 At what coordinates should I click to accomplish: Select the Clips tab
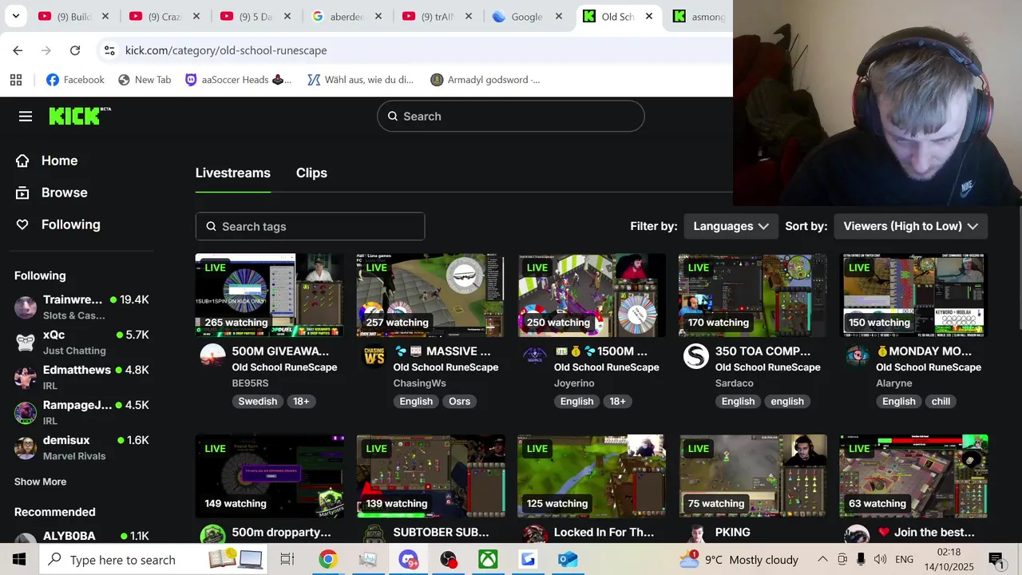click(x=311, y=173)
